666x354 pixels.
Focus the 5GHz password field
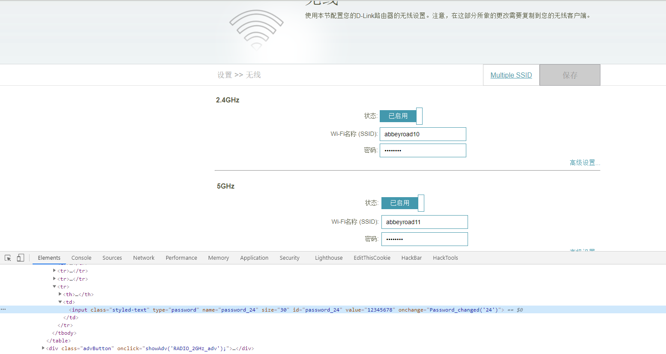[x=424, y=239]
